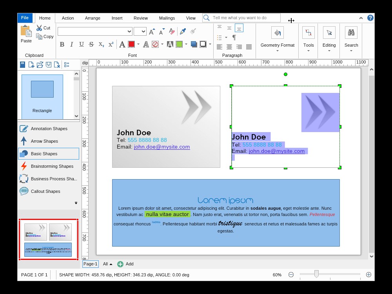Add a new page with Add button
Screen dimensions: 392x294
pos(125,264)
